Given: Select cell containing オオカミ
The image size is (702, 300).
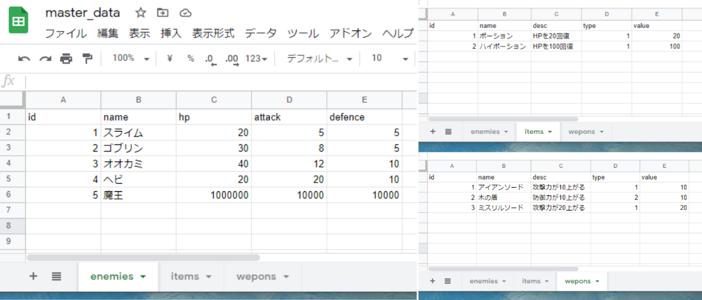Looking at the screenshot, I should tap(139, 164).
